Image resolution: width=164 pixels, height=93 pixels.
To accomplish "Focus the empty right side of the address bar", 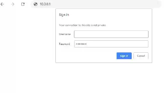I will [x=105, y=4].
